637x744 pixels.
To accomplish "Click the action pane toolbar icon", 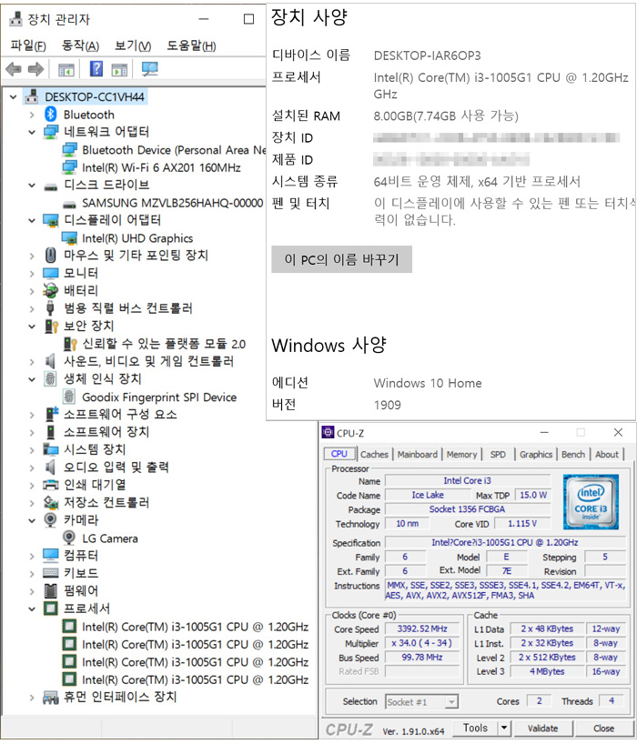I will [x=119, y=70].
